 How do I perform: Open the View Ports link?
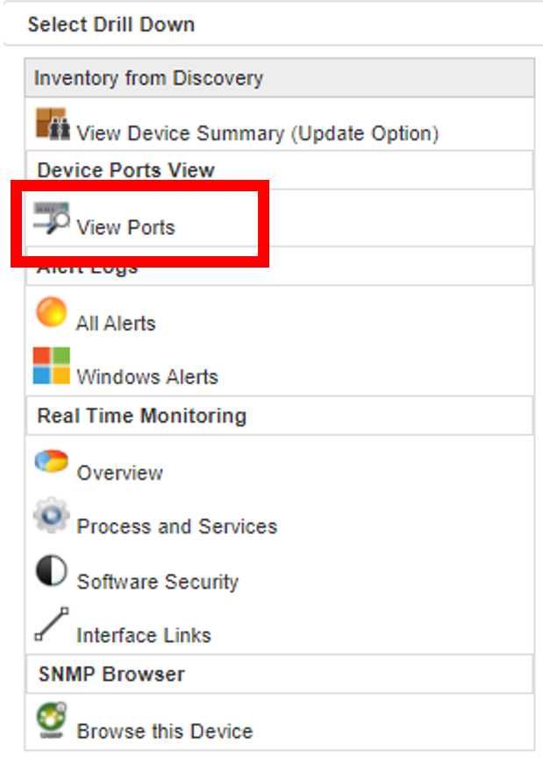pyautogui.click(x=125, y=227)
